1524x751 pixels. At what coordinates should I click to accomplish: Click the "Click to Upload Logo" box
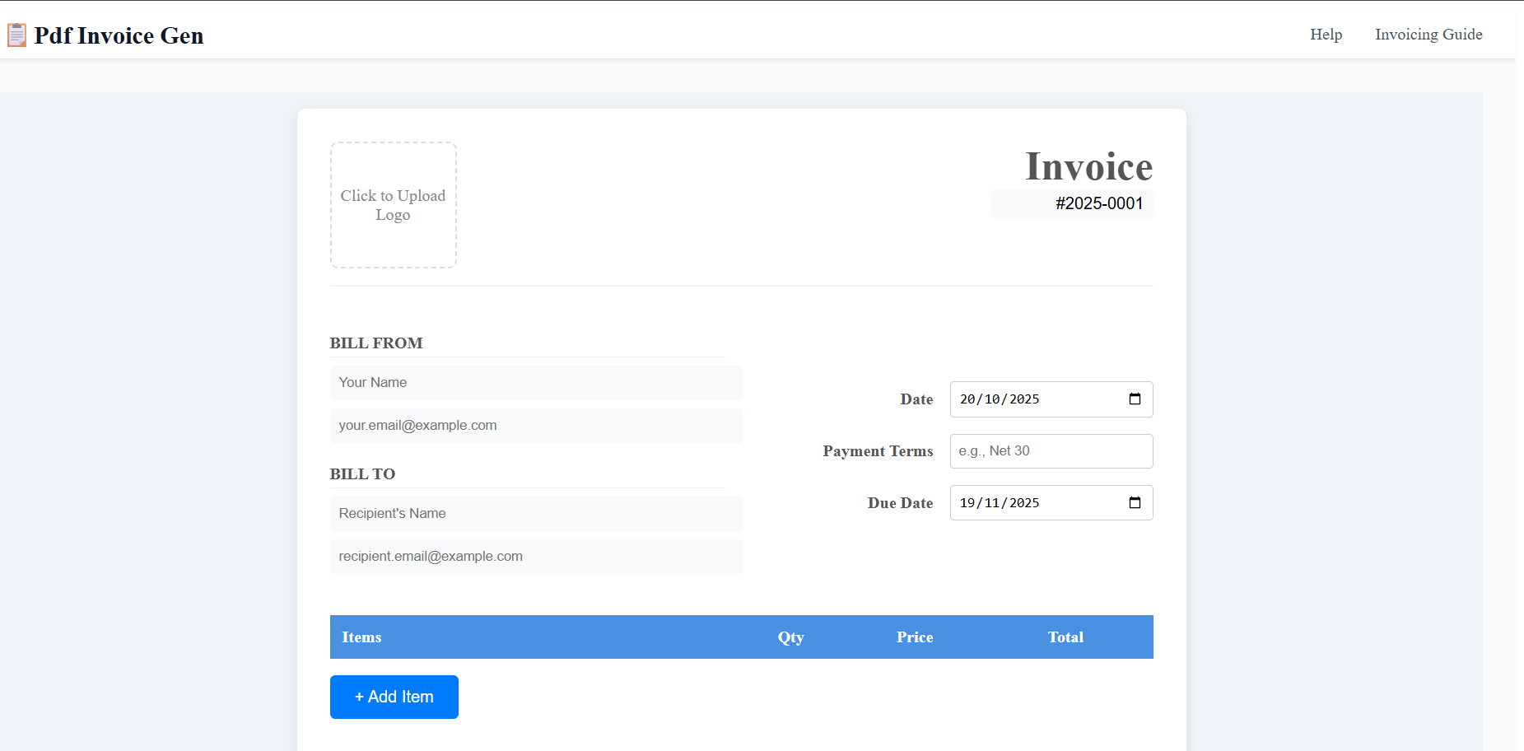click(x=393, y=205)
